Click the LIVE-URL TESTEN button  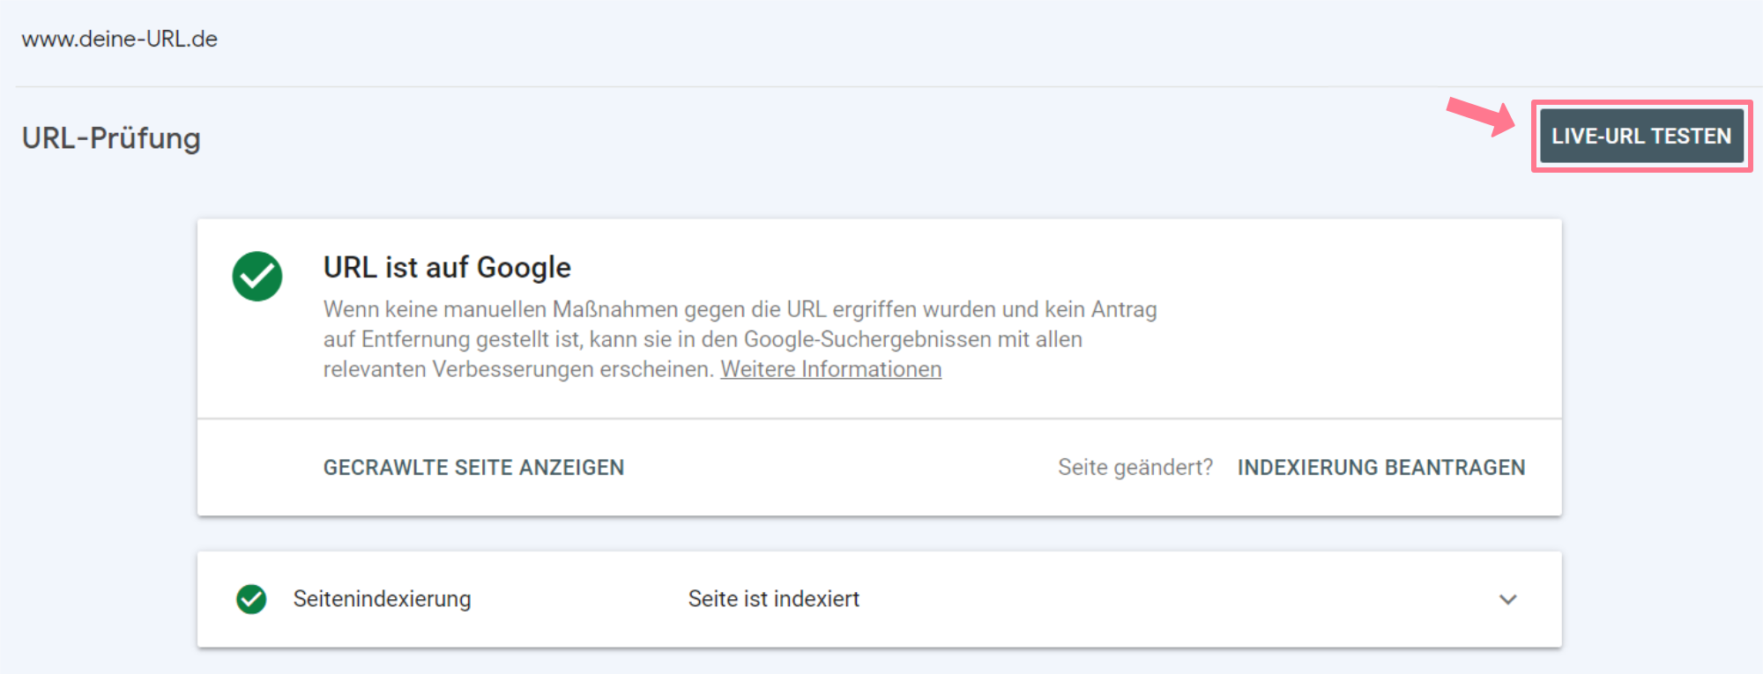[x=1641, y=137]
